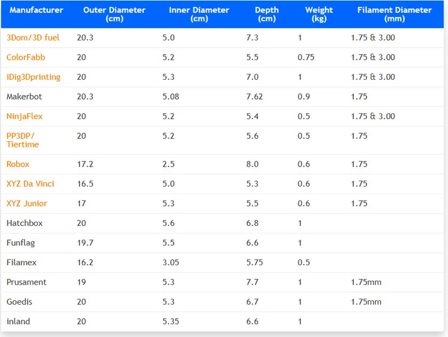Click the Prusament row label
Screen dimensions: 448x337
pyautogui.click(x=26, y=283)
